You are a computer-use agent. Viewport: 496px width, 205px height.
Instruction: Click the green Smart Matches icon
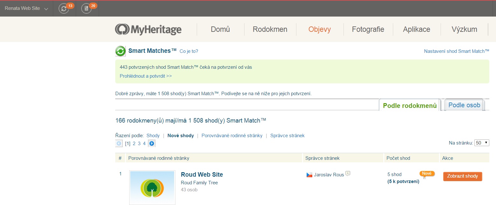120,51
